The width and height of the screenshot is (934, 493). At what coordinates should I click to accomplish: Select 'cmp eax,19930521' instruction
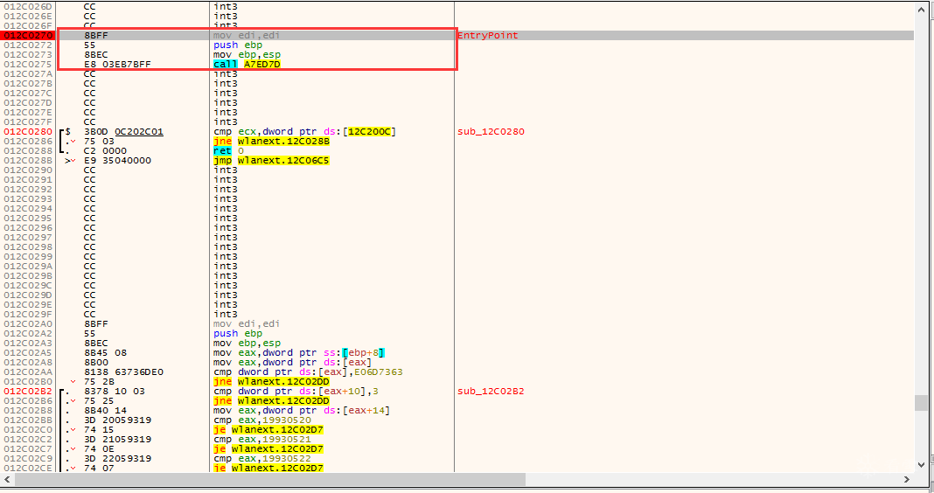262,440
